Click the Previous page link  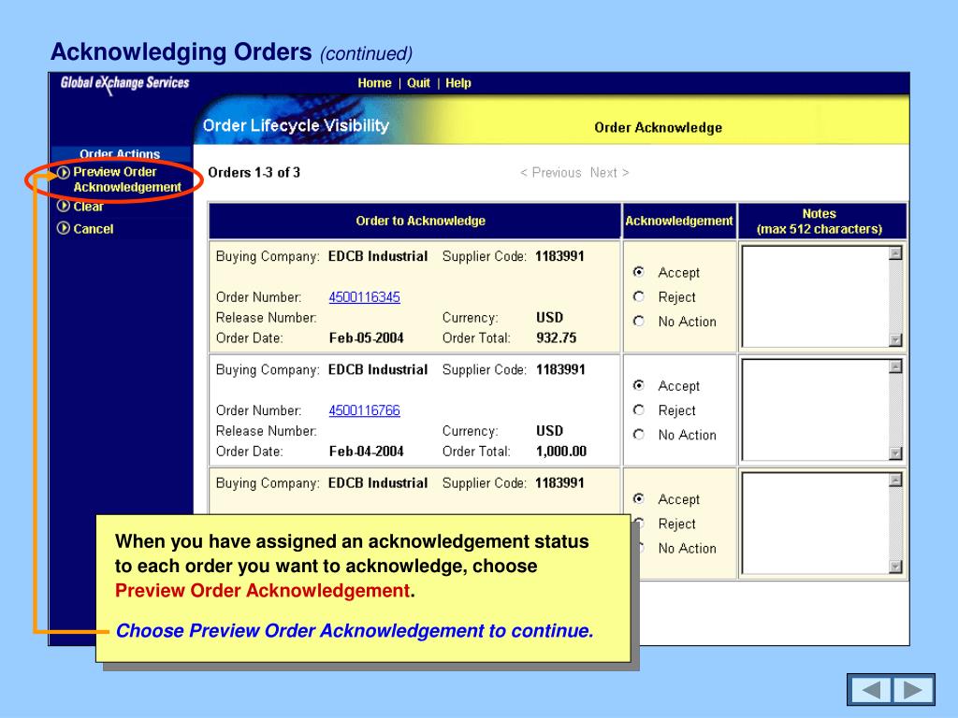pyautogui.click(x=550, y=173)
